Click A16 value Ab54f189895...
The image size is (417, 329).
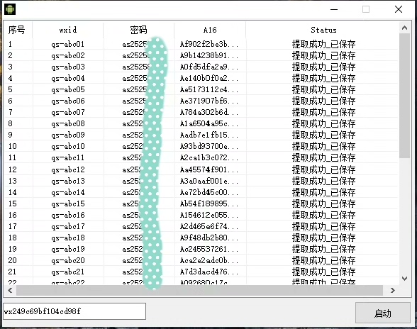pyautogui.click(x=209, y=203)
